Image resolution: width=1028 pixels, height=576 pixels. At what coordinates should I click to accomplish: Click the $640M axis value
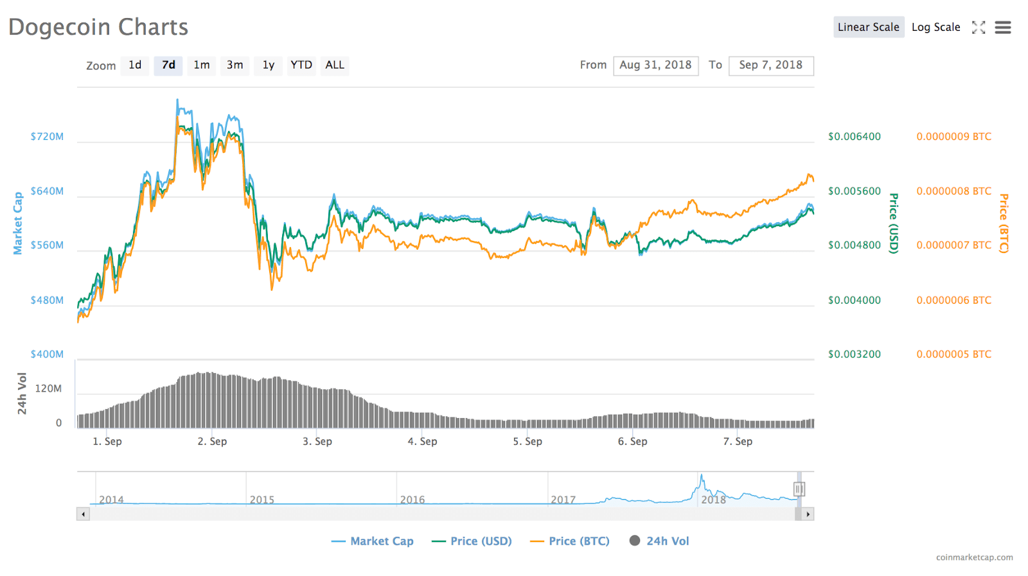pyautogui.click(x=47, y=191)
